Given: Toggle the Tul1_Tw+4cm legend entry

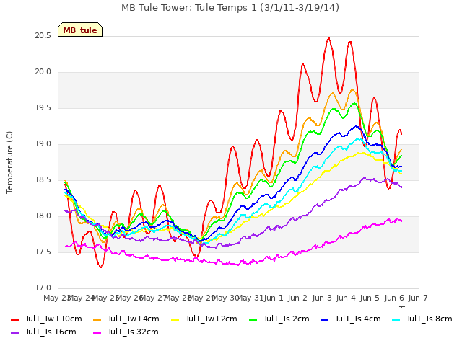Looking at the screenshot, I should pos(126,319).
